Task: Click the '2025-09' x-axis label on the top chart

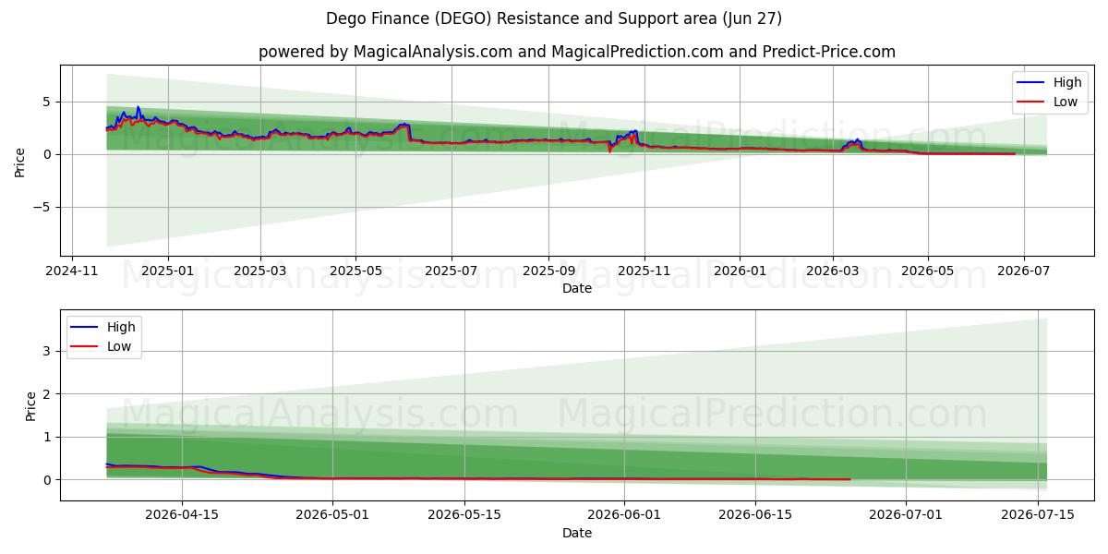Action: (548, 271)
